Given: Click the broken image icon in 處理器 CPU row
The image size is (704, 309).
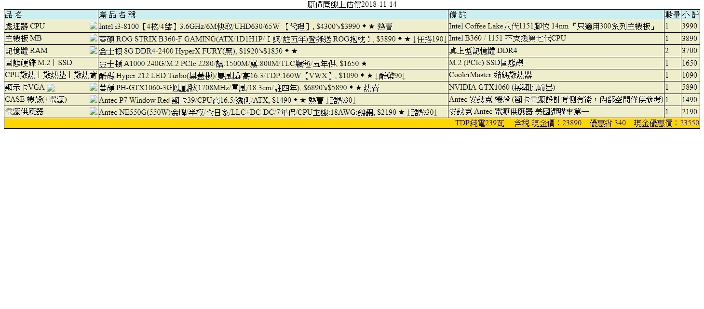Looking at the screenshot, I should coord(94,26).
